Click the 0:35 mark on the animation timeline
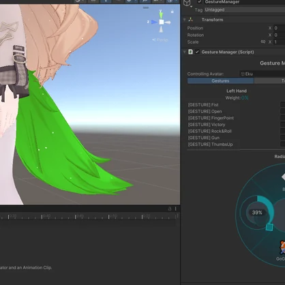Image resolution: width=285 pixels, height=285 pixels. click(13, 215)
